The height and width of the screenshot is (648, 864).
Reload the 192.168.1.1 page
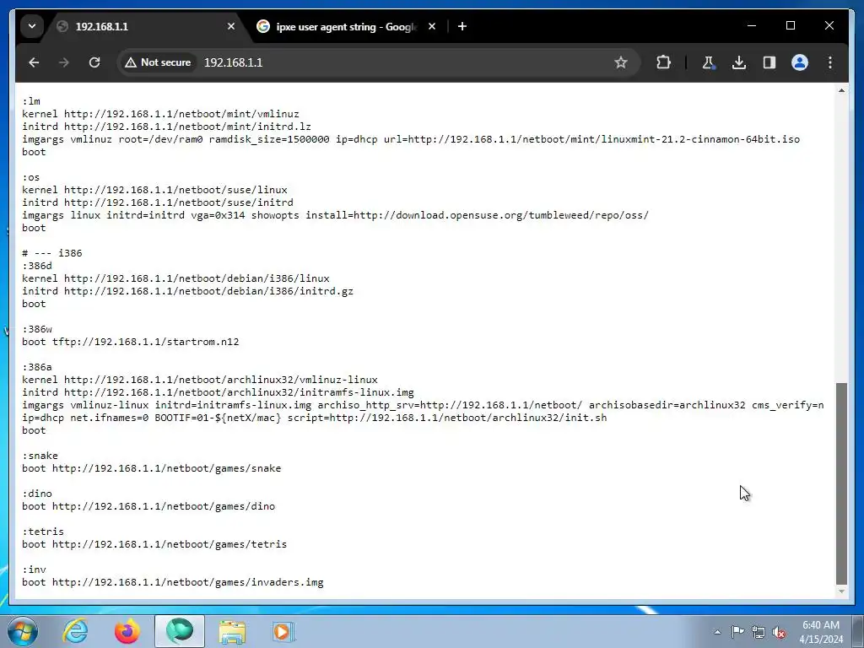(94, 62)
